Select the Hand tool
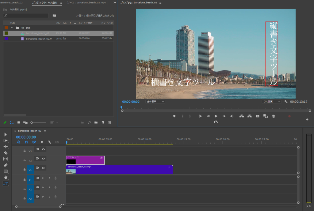314x211 pixels. click(5, 177)
